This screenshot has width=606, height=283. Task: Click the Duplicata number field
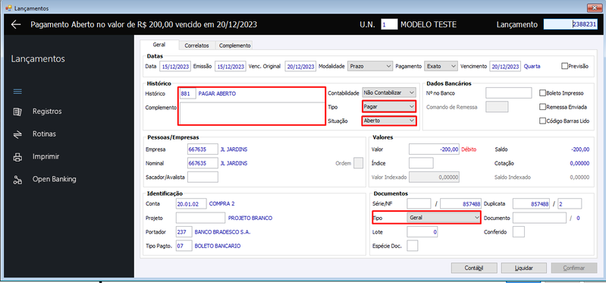pyautogui.click(x=531, y=203)
